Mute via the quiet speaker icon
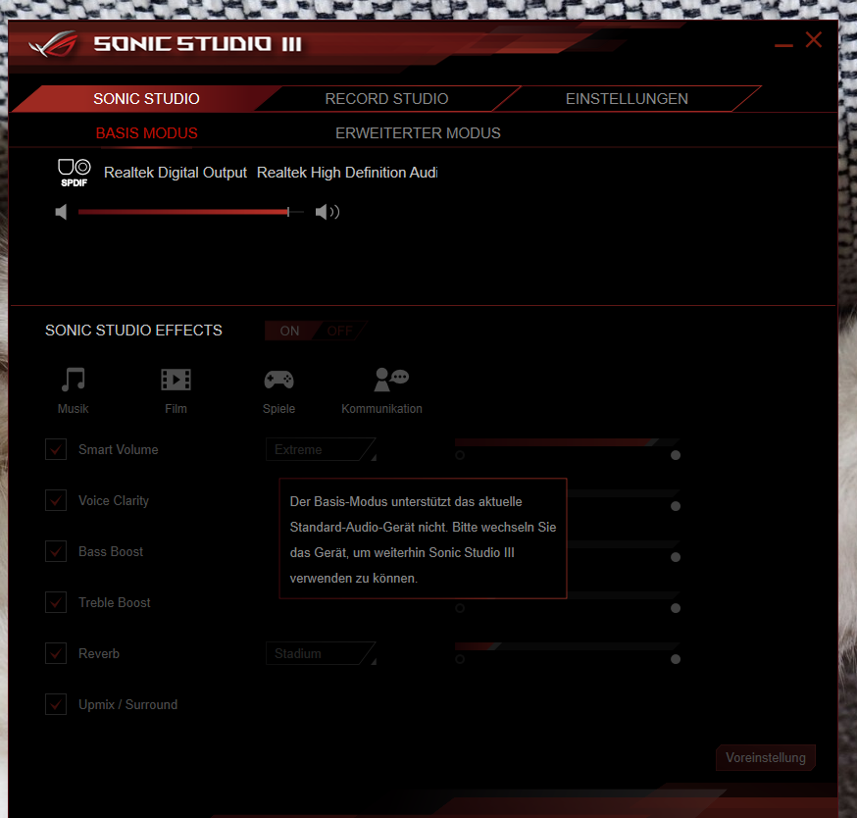Screen dimensions: 857x818 pyautogui.click(x=61, y=212)
